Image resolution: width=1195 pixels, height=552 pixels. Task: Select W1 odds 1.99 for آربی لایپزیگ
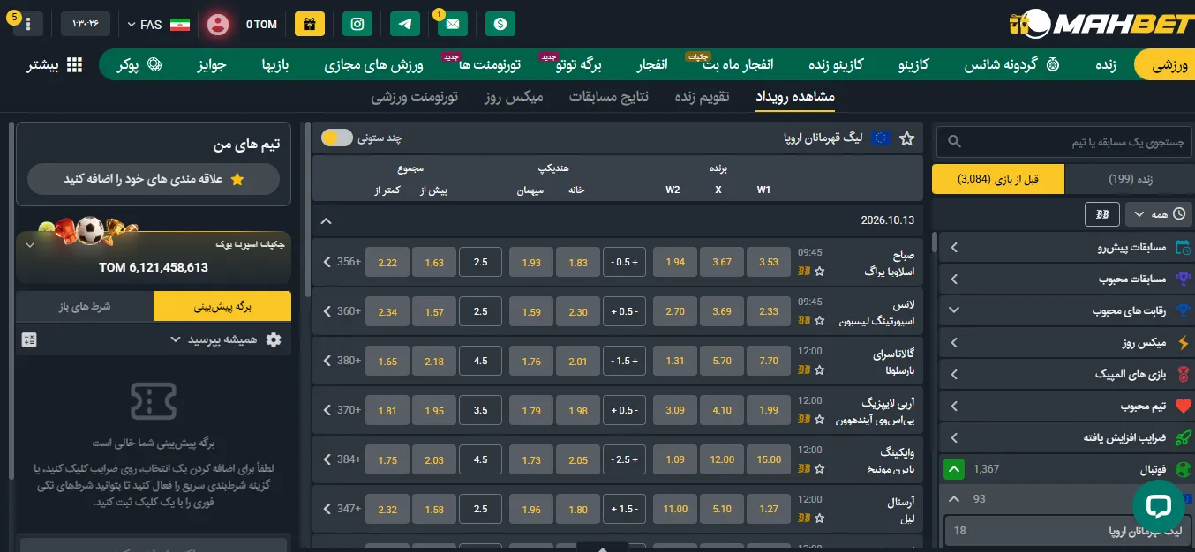[x=769, y=410]
